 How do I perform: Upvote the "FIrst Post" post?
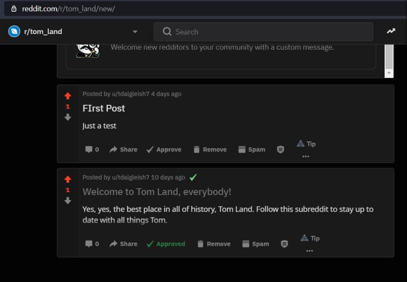(x=68, y=96)
